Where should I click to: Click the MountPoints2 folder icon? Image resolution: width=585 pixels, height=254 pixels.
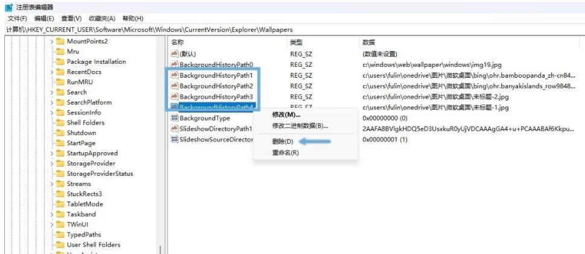[x=60, y=42]
